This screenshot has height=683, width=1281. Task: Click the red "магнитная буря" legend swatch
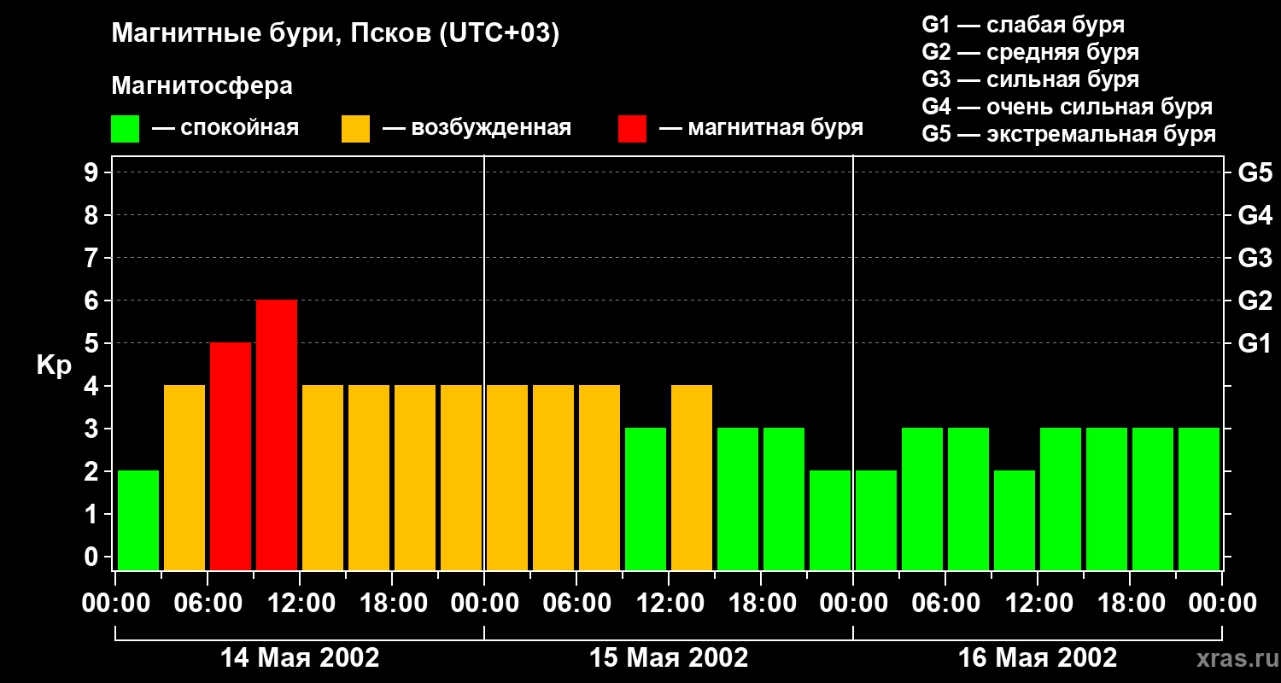[x=632, y=129]
